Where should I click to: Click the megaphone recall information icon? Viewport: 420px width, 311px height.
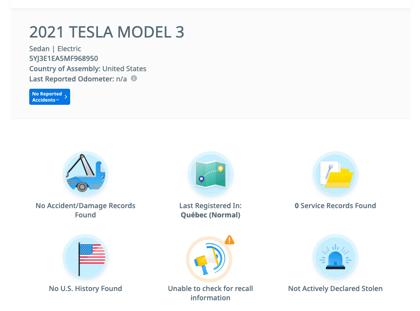click(x=209, y=259)
